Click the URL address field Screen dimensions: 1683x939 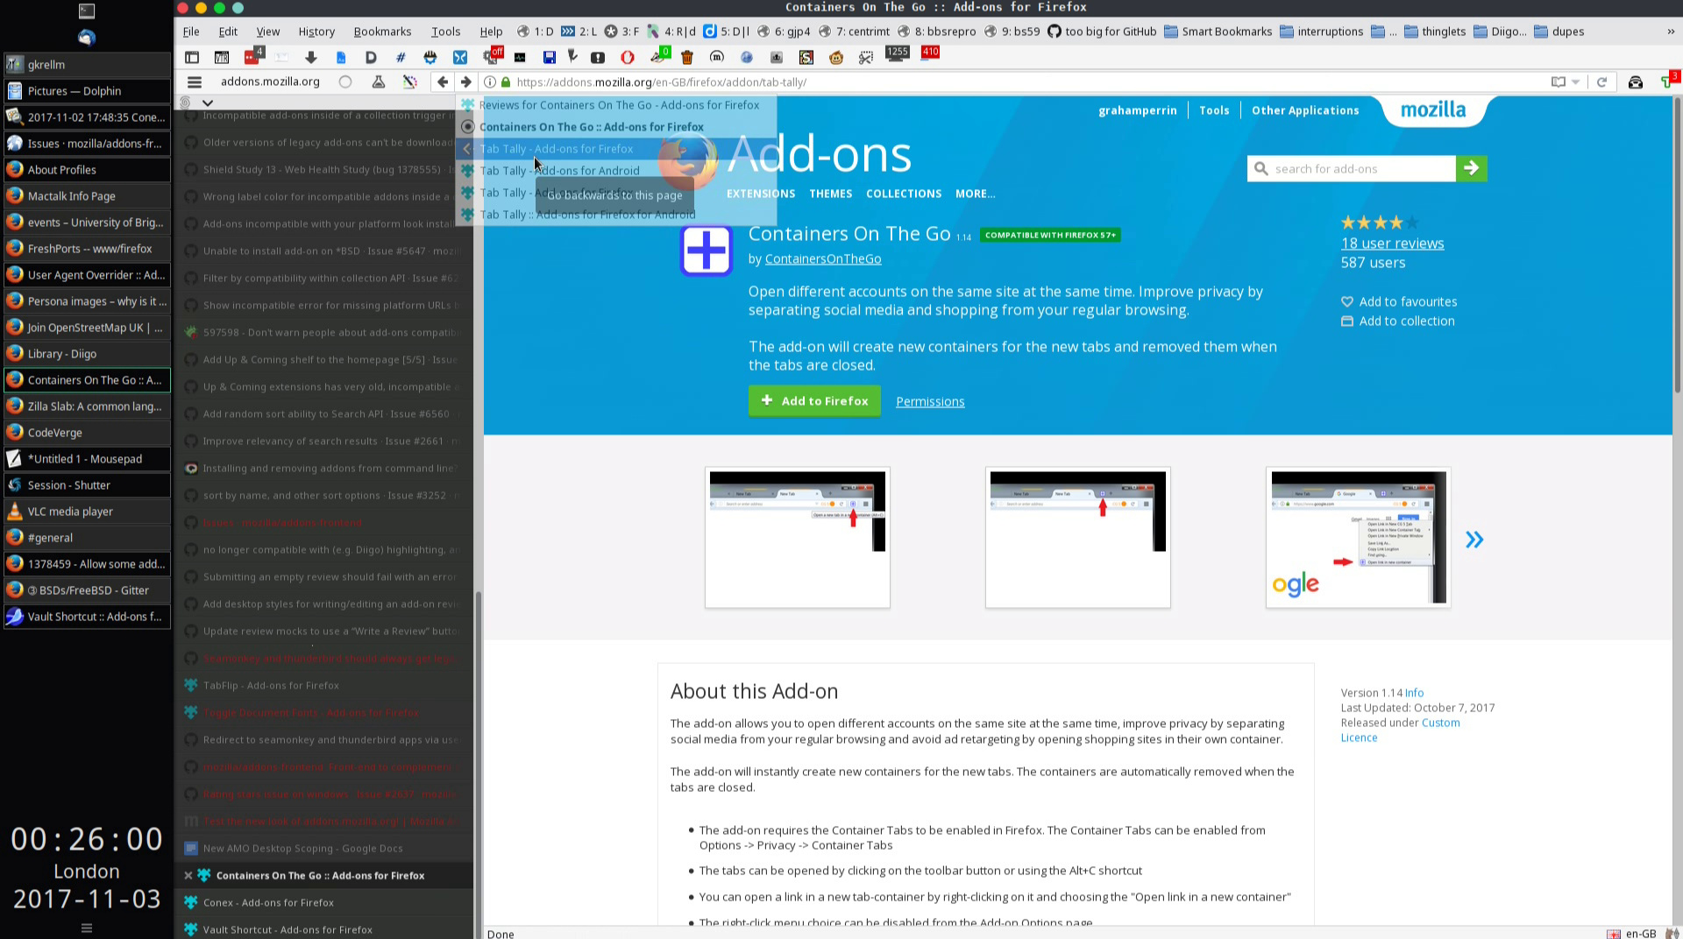tap(1026, 82)
